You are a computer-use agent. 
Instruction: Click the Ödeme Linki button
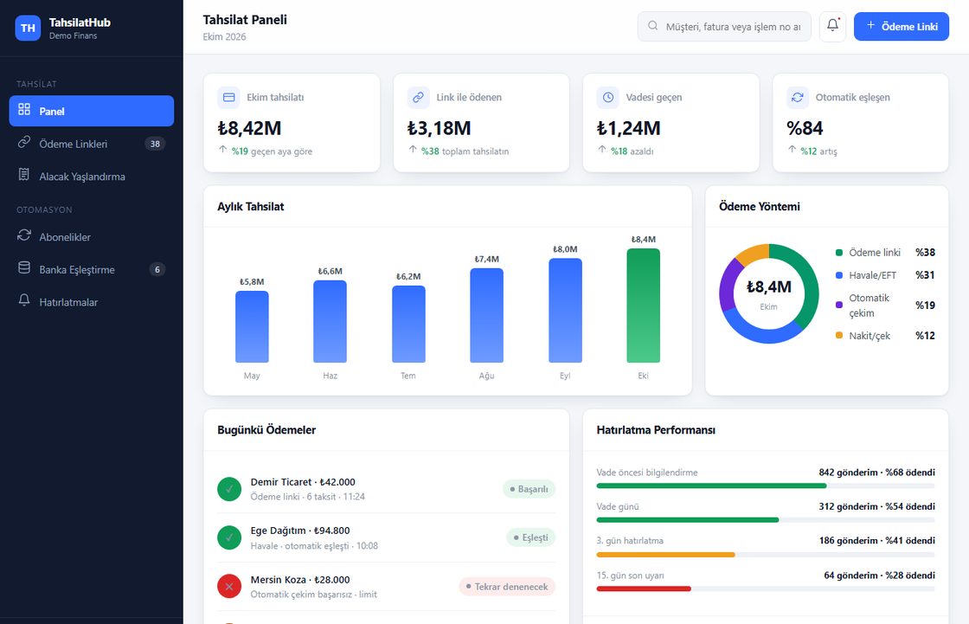click(901, 27)
